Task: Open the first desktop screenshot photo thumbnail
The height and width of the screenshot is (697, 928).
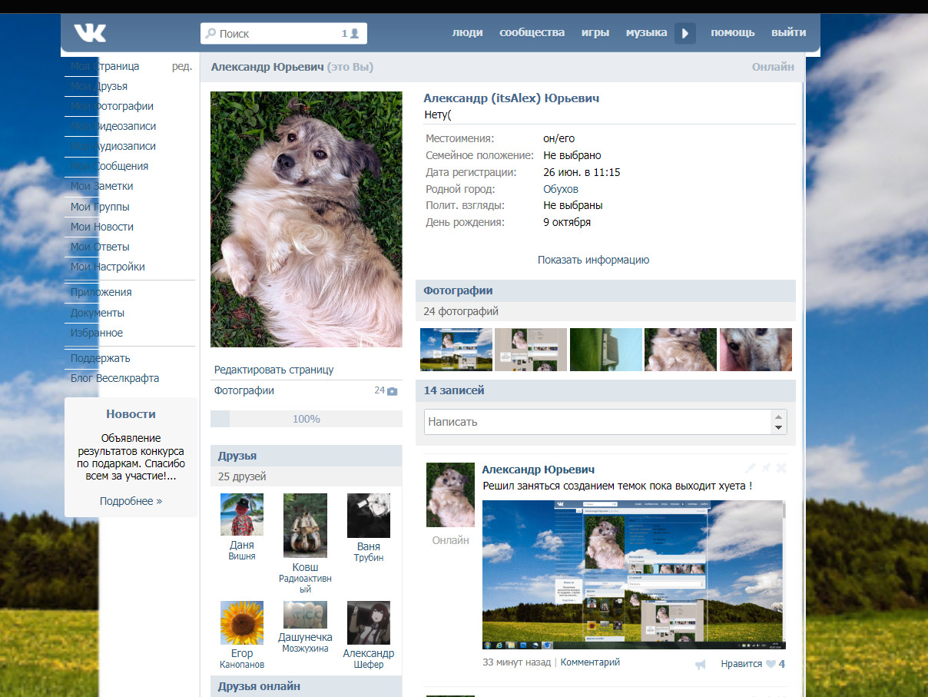Action: click(x=456, y=350)
